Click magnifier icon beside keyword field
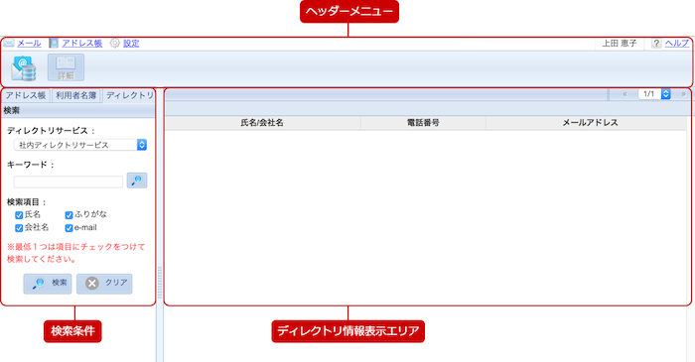 point(137,181)
